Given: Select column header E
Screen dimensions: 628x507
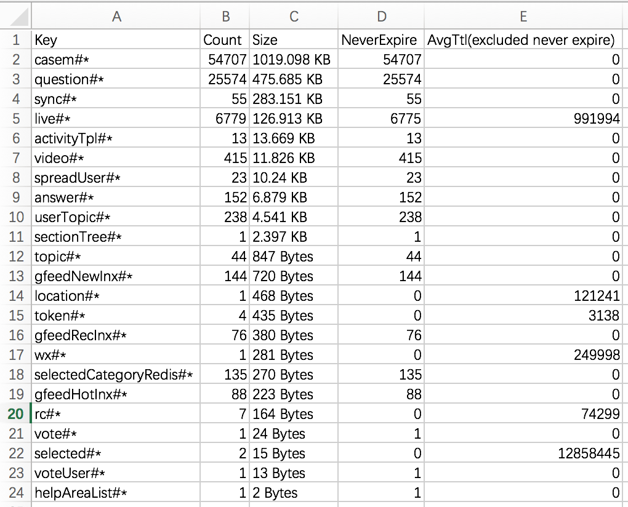Looking at the screenshot, I should click(x=523, y=17).
